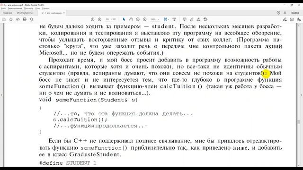Choose the Selection arrow tool

(x=124, y=19)
